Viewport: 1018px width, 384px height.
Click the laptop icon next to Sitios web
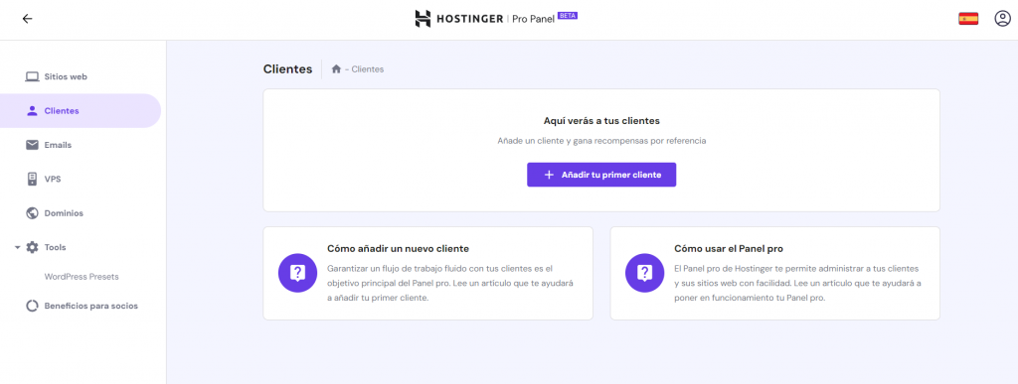click(x=33, y=77)
